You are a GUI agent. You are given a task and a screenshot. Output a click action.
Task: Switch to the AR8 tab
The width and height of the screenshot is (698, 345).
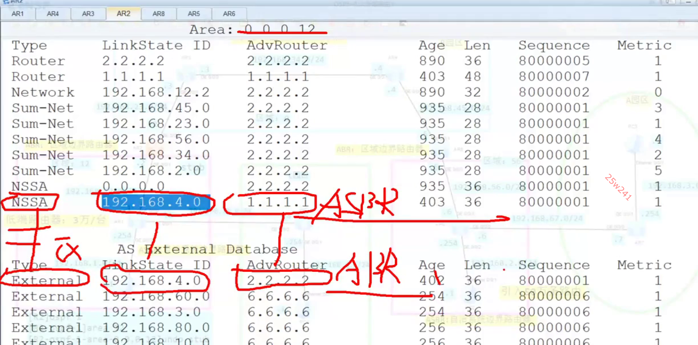click(x=159, y=14)
